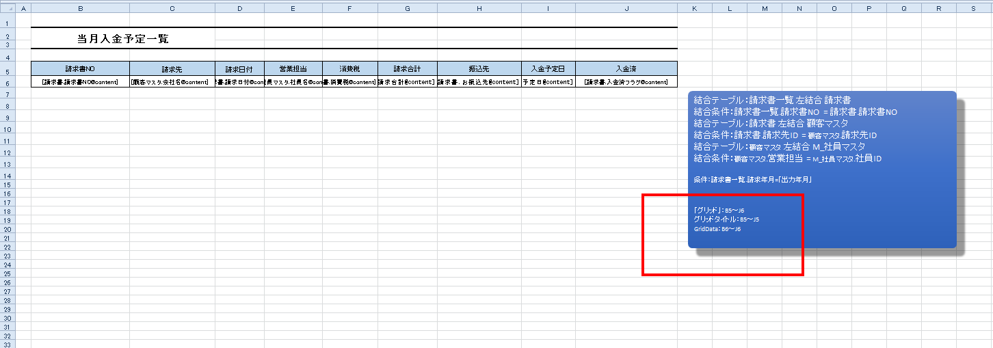Click the グリッドタイトル: B5～J5 line
Image resolution: width=993 pixels, height=348 pixels.
coord(726,219)
